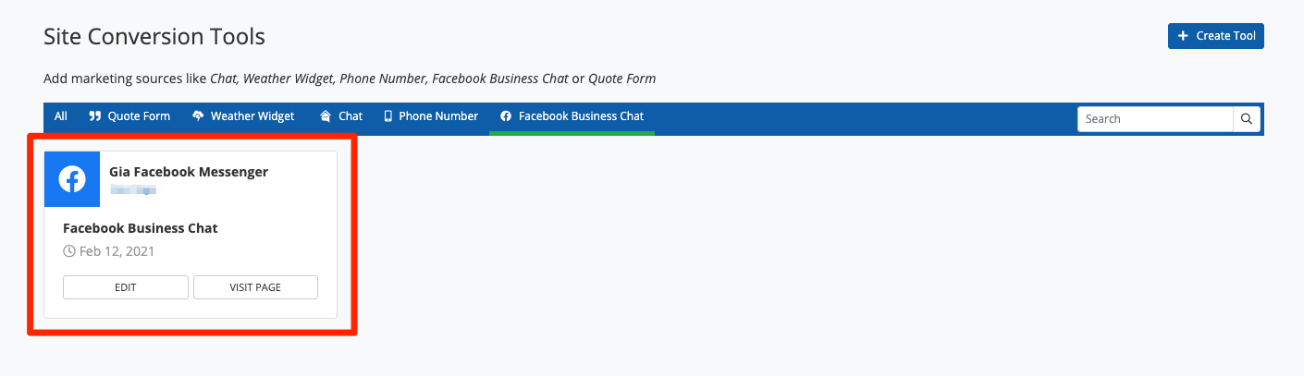
Task: Click the card's Facebook Business Chat label
Action: point(141,228)
